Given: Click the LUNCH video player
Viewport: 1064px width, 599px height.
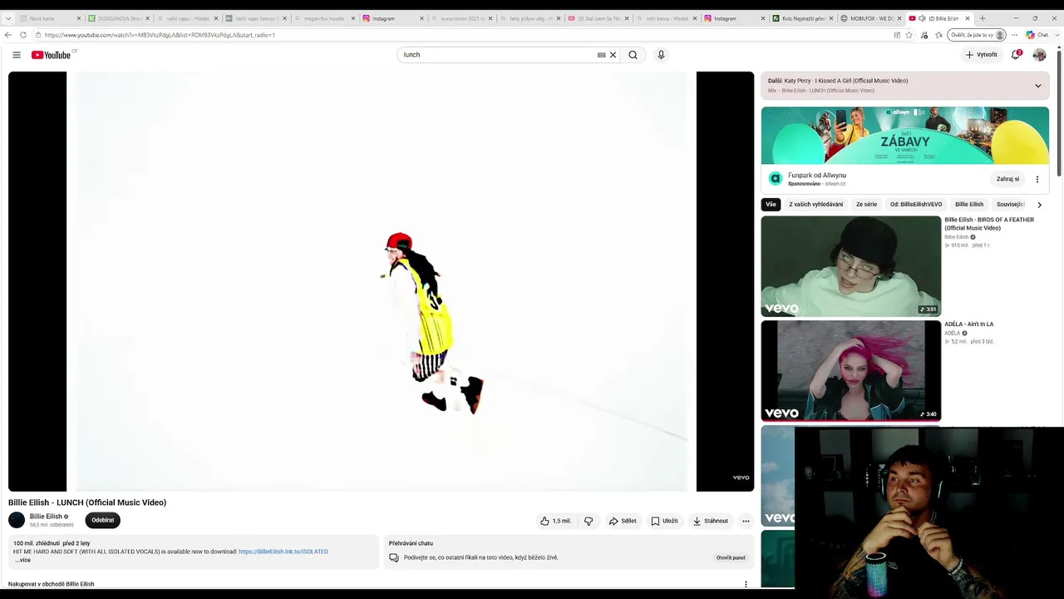Looking at the screenshot, I should coord(382,281).
